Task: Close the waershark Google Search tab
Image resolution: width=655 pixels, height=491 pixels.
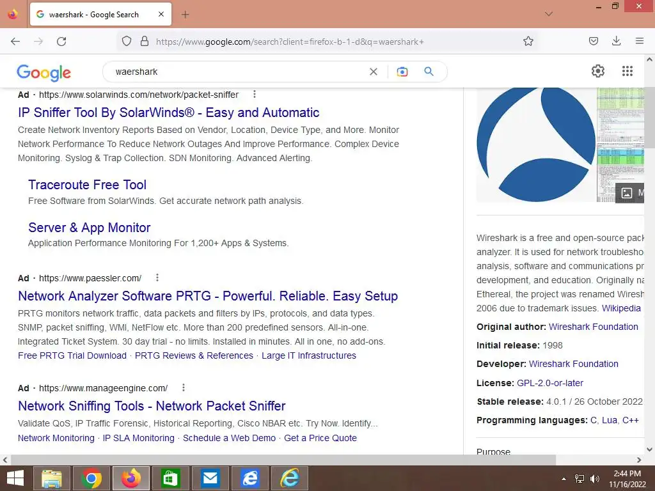Action: tap(161, 14)
